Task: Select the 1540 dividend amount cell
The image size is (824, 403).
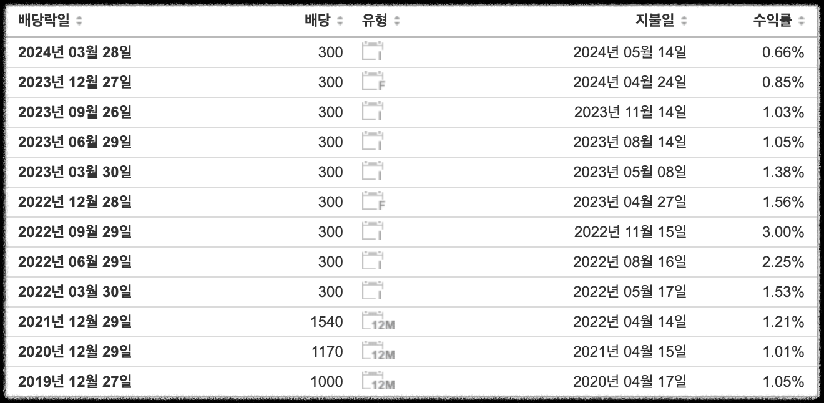Action: pyautogui.click(x=327, y=321)
